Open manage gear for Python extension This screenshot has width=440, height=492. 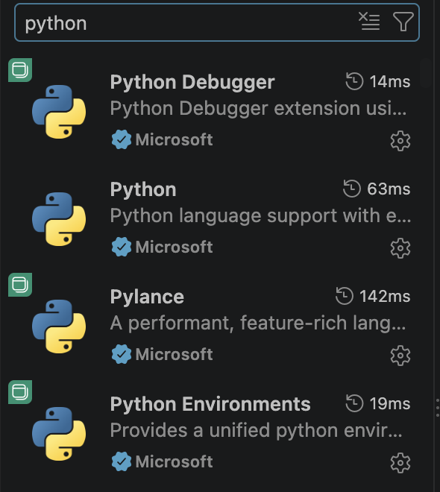[x=400, y=248]
